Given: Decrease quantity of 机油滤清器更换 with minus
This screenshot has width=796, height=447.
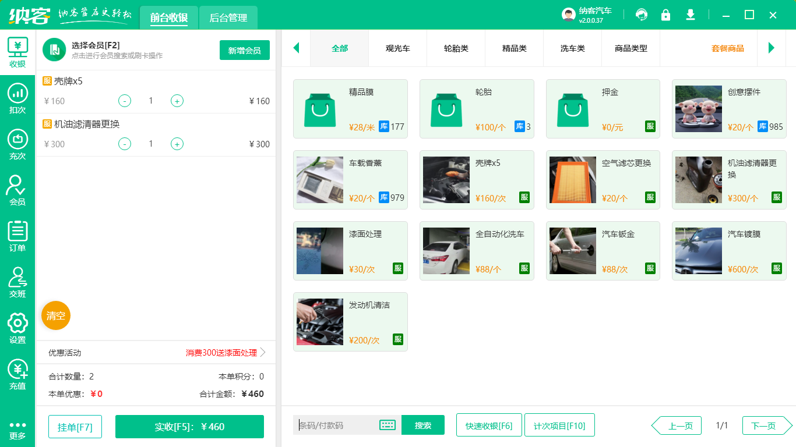Looking at the screenshot, I should [125, 144].
